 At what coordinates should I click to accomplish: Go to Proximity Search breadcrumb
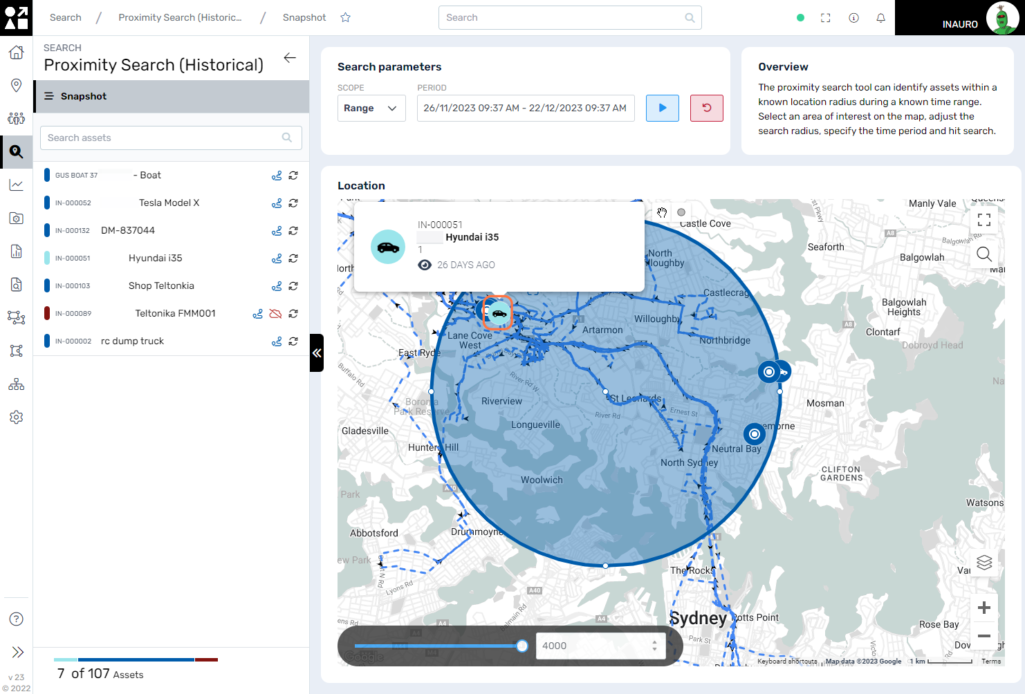point(181,18)
